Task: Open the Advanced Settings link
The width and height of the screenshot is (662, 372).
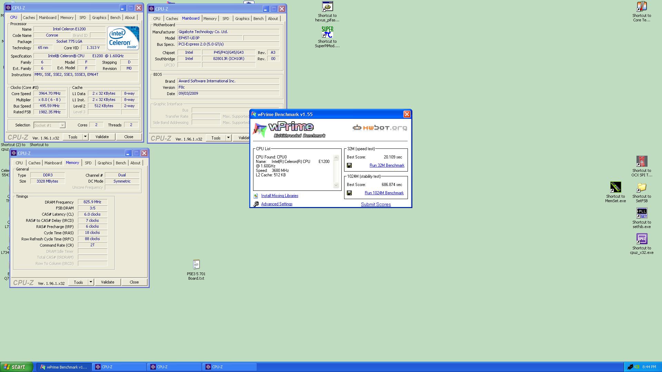Action: click(277, 204)
